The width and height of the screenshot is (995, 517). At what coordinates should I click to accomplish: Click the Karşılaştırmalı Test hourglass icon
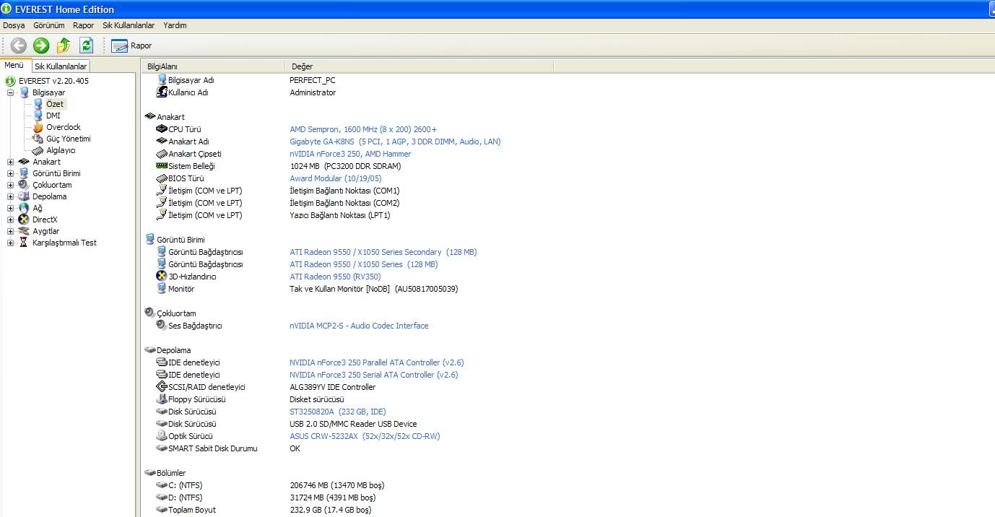click(x=24, y=243)
